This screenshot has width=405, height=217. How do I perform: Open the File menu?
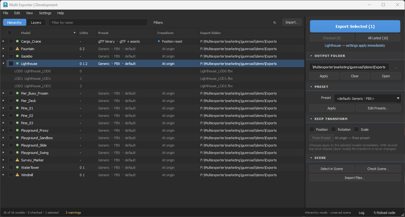point(6,13)
